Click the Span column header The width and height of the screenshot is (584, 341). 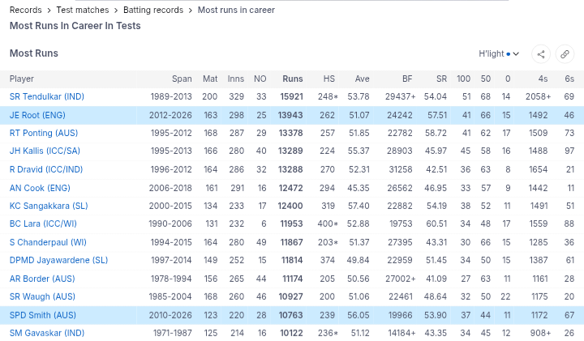pyautogui.click(x=182, y=79)
